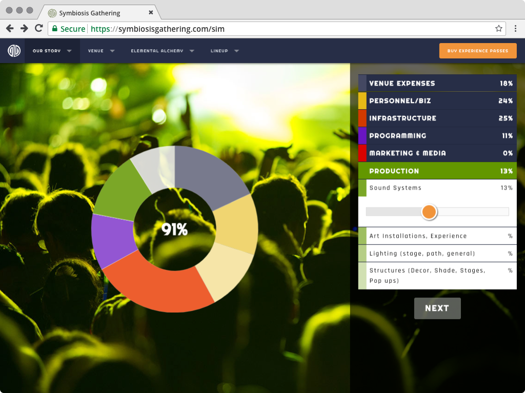
Task: Open Lighting (stage, path, general) row
Action: (x=437, y=254)
